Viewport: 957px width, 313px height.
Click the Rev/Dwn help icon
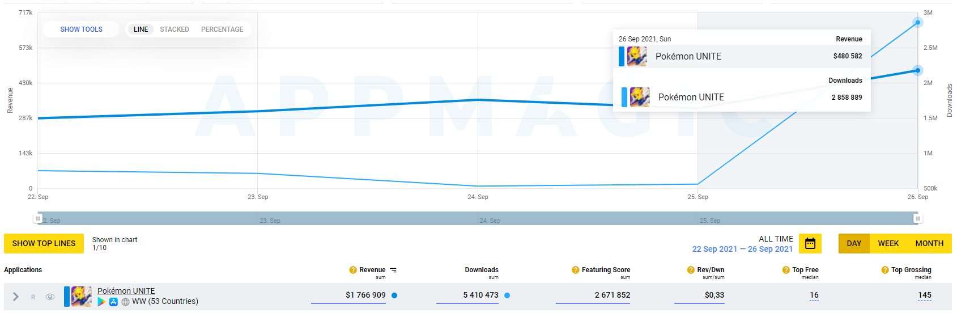[691, 270]
